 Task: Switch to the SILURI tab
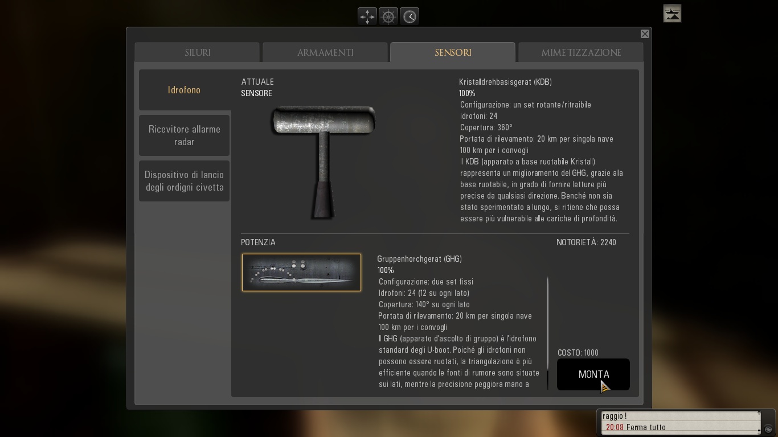click(198, 52)
